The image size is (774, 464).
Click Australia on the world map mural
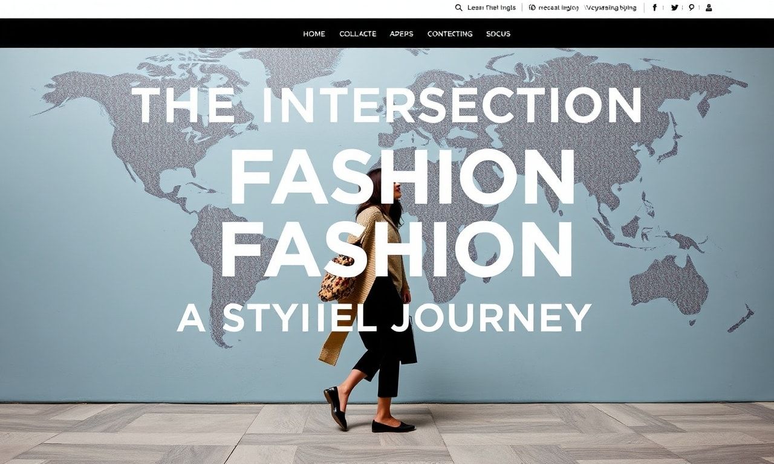669,284
